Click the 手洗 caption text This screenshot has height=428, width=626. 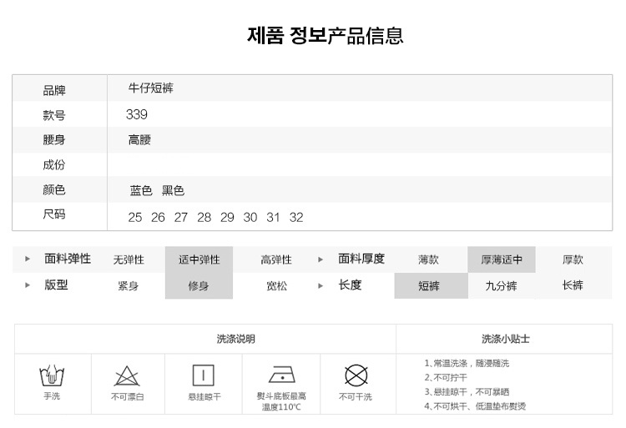point(52,396)
